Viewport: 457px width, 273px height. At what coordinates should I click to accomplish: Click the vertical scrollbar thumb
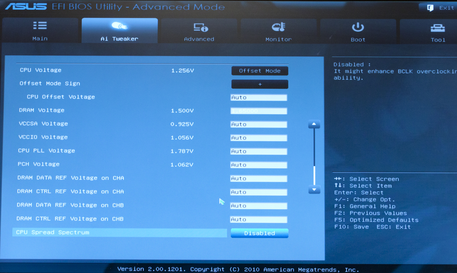(314, 175)
